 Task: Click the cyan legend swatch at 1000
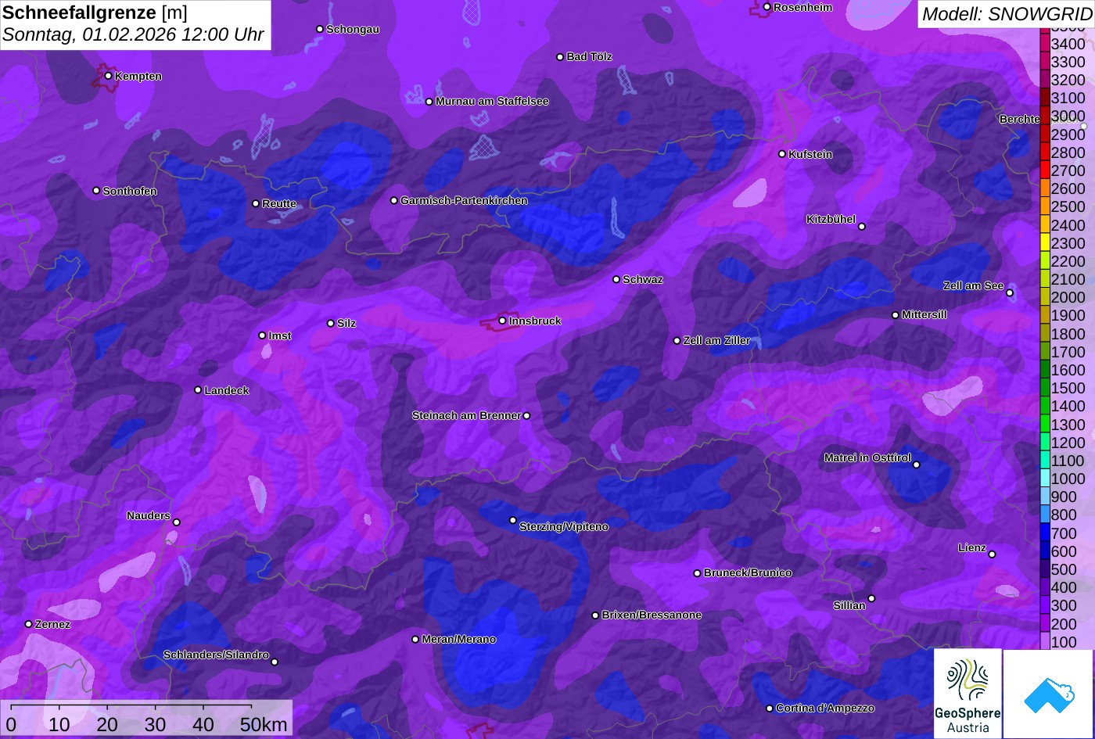tap(1045, 479)
